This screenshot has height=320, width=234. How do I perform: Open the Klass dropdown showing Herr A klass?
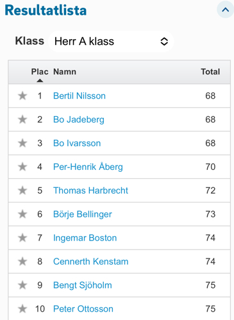111,41
